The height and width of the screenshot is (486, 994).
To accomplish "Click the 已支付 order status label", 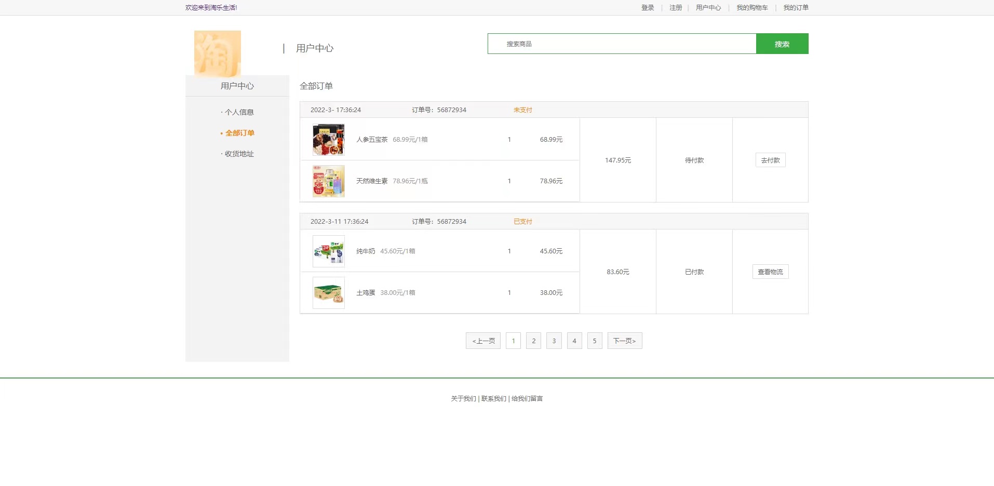I will tap(523, 222).
